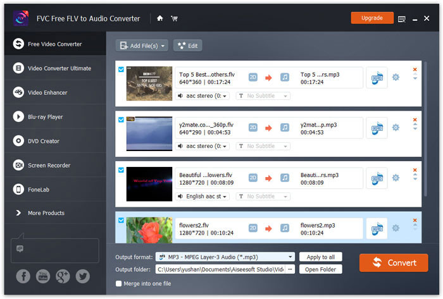Remove the Beautiful flowers file with red X
Image resolution: width=443 pixels, height=299 pixels.
point(415,170)
